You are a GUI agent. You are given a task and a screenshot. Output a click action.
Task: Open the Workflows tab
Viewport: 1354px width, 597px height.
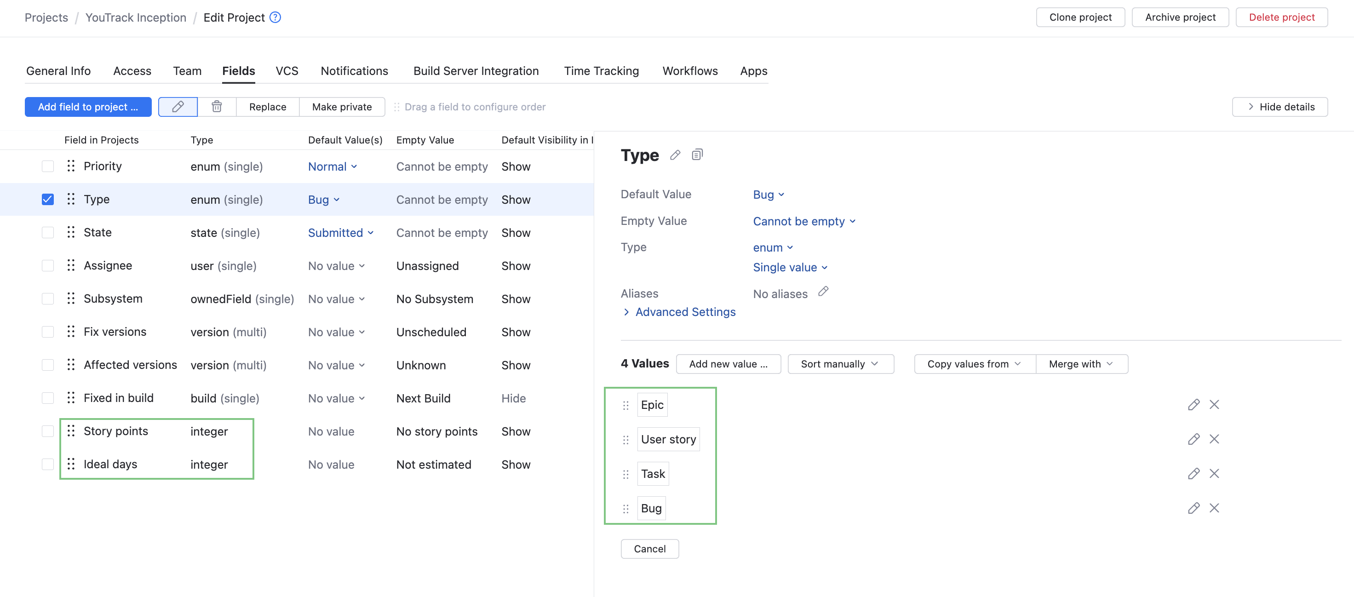click(x=689, y=71)
